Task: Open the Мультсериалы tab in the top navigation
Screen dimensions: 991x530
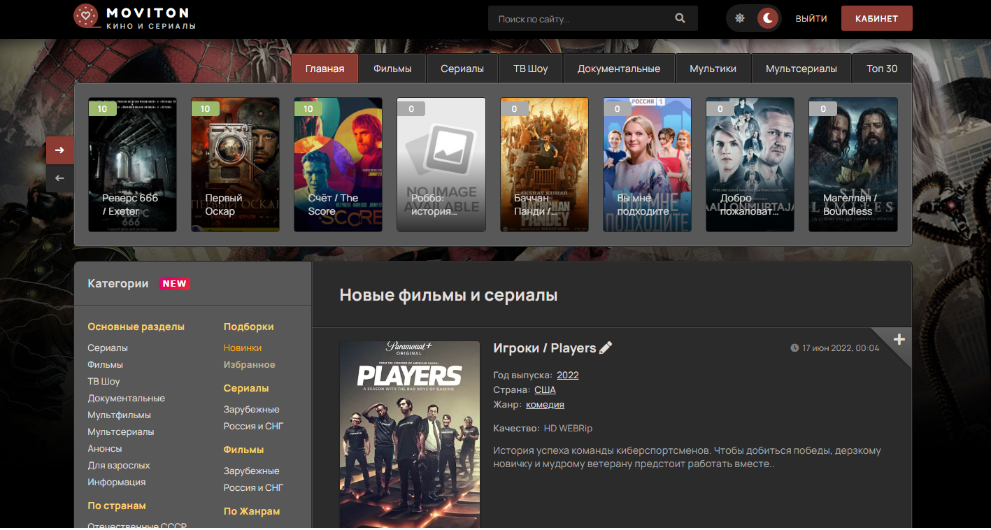Action: point(801,69)
